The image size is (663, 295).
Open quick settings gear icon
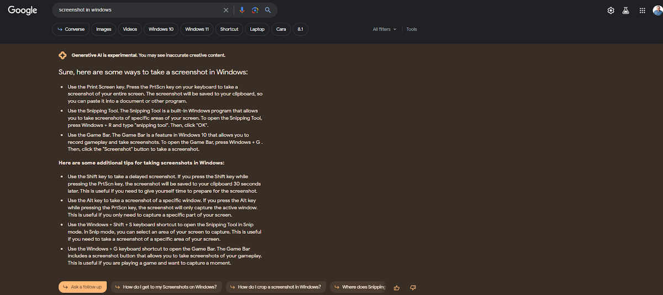pyautogui.click(x=611, y=10)
